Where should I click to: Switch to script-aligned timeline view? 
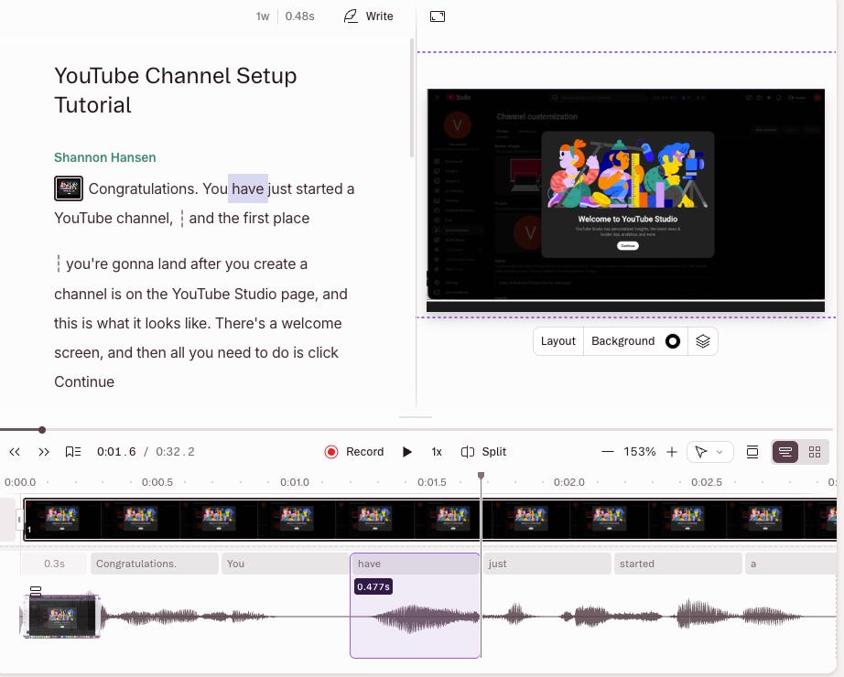(x=784, y=452)
